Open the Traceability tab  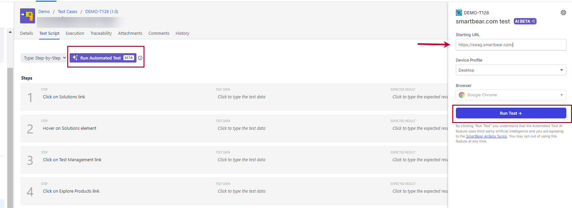point(101,33)
